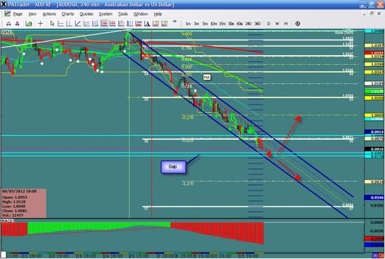Screen dimensions: 385x259
Task: Open the System menu
Action: pos(105,13)
